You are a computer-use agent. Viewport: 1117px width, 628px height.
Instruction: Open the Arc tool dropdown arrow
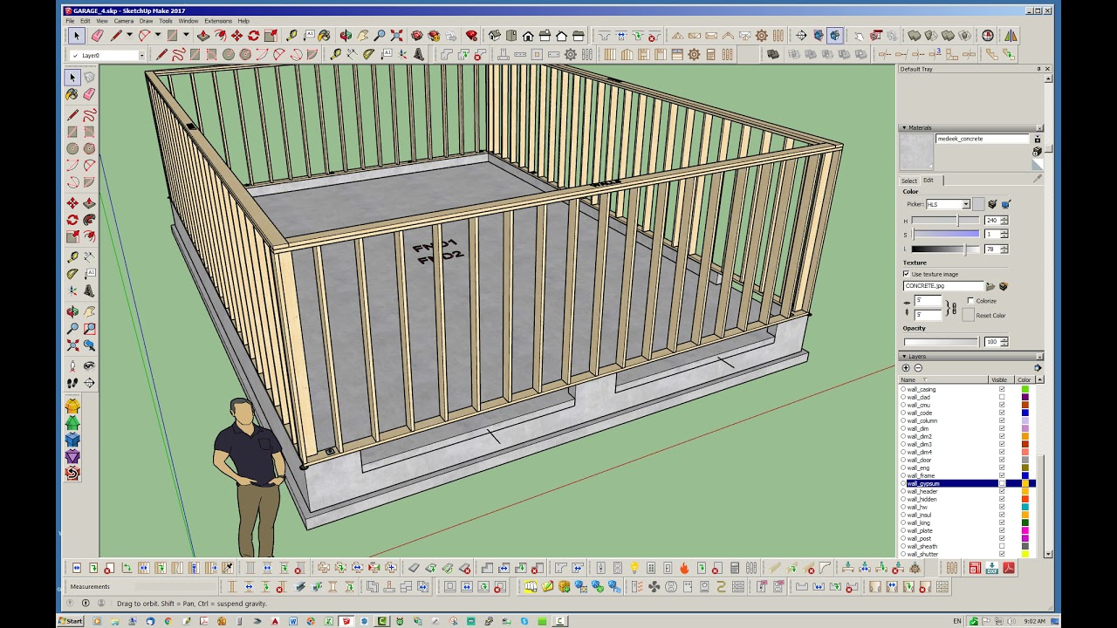click(x=158, y=36)
